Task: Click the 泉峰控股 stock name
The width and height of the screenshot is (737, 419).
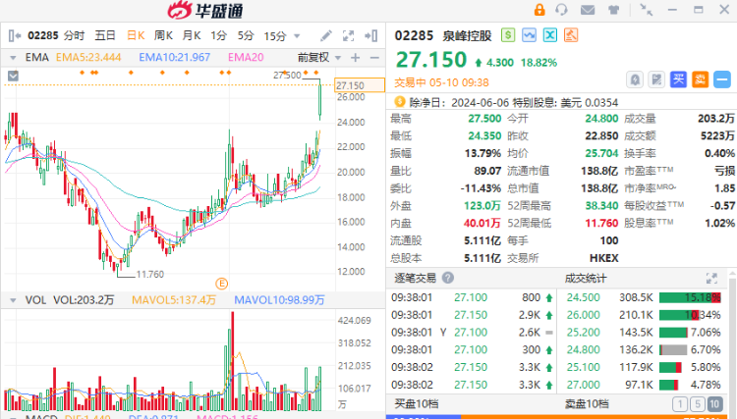Action: pos(467,35)
